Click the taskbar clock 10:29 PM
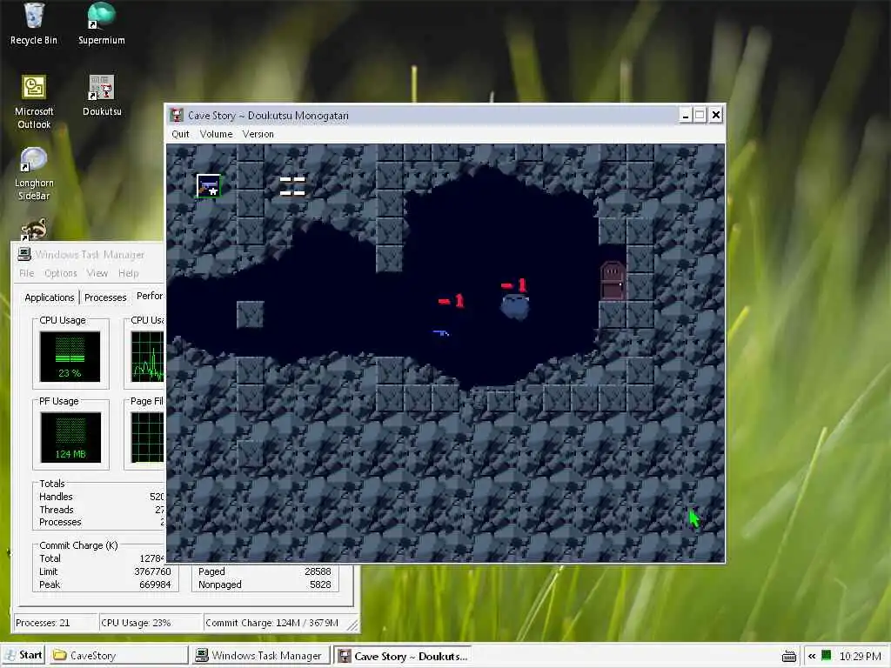 pos(860,656)
